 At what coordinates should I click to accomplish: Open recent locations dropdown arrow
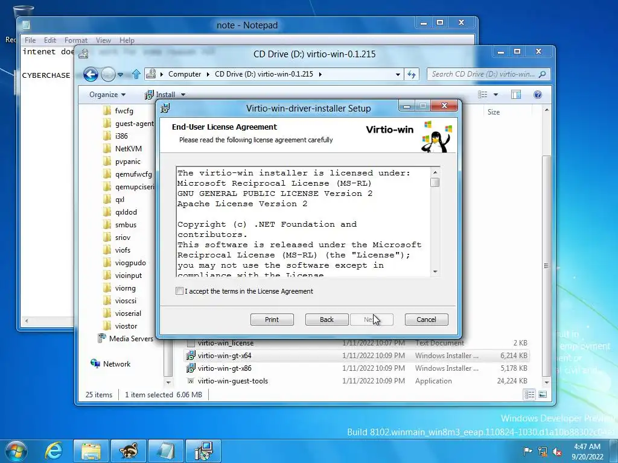pyautogui.click(x=121, y=74)
